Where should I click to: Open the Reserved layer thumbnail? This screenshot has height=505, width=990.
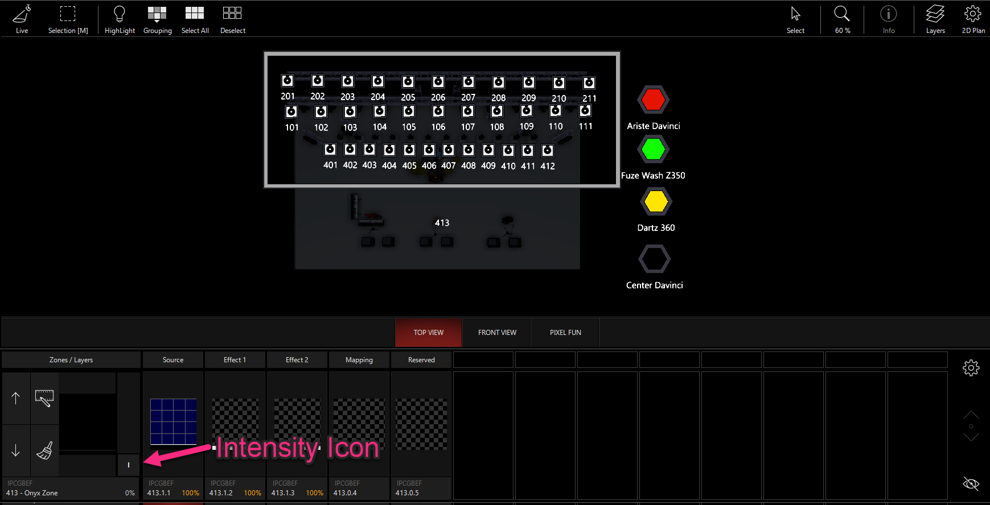pyautogui.click(x=421, y=424)
